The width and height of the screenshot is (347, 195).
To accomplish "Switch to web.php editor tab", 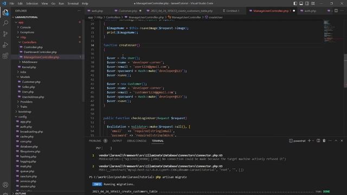I will pos(97,11).
